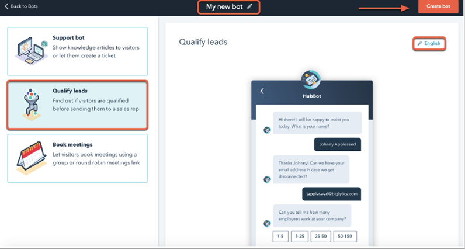Screen dimensions: 465x250
Task: Click bot avatar beside the name question
Action: click(x=267, y=130)
